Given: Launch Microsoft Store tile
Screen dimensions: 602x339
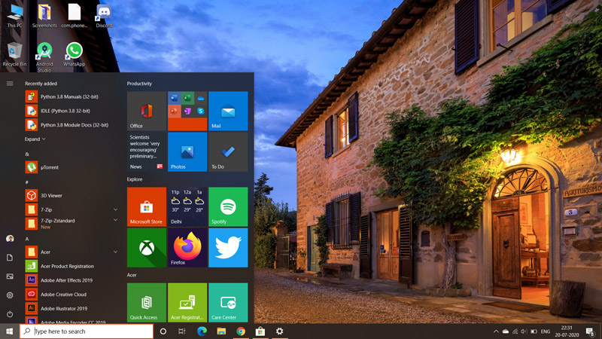Looking at the screenshot, I should (x=147, y=206).
